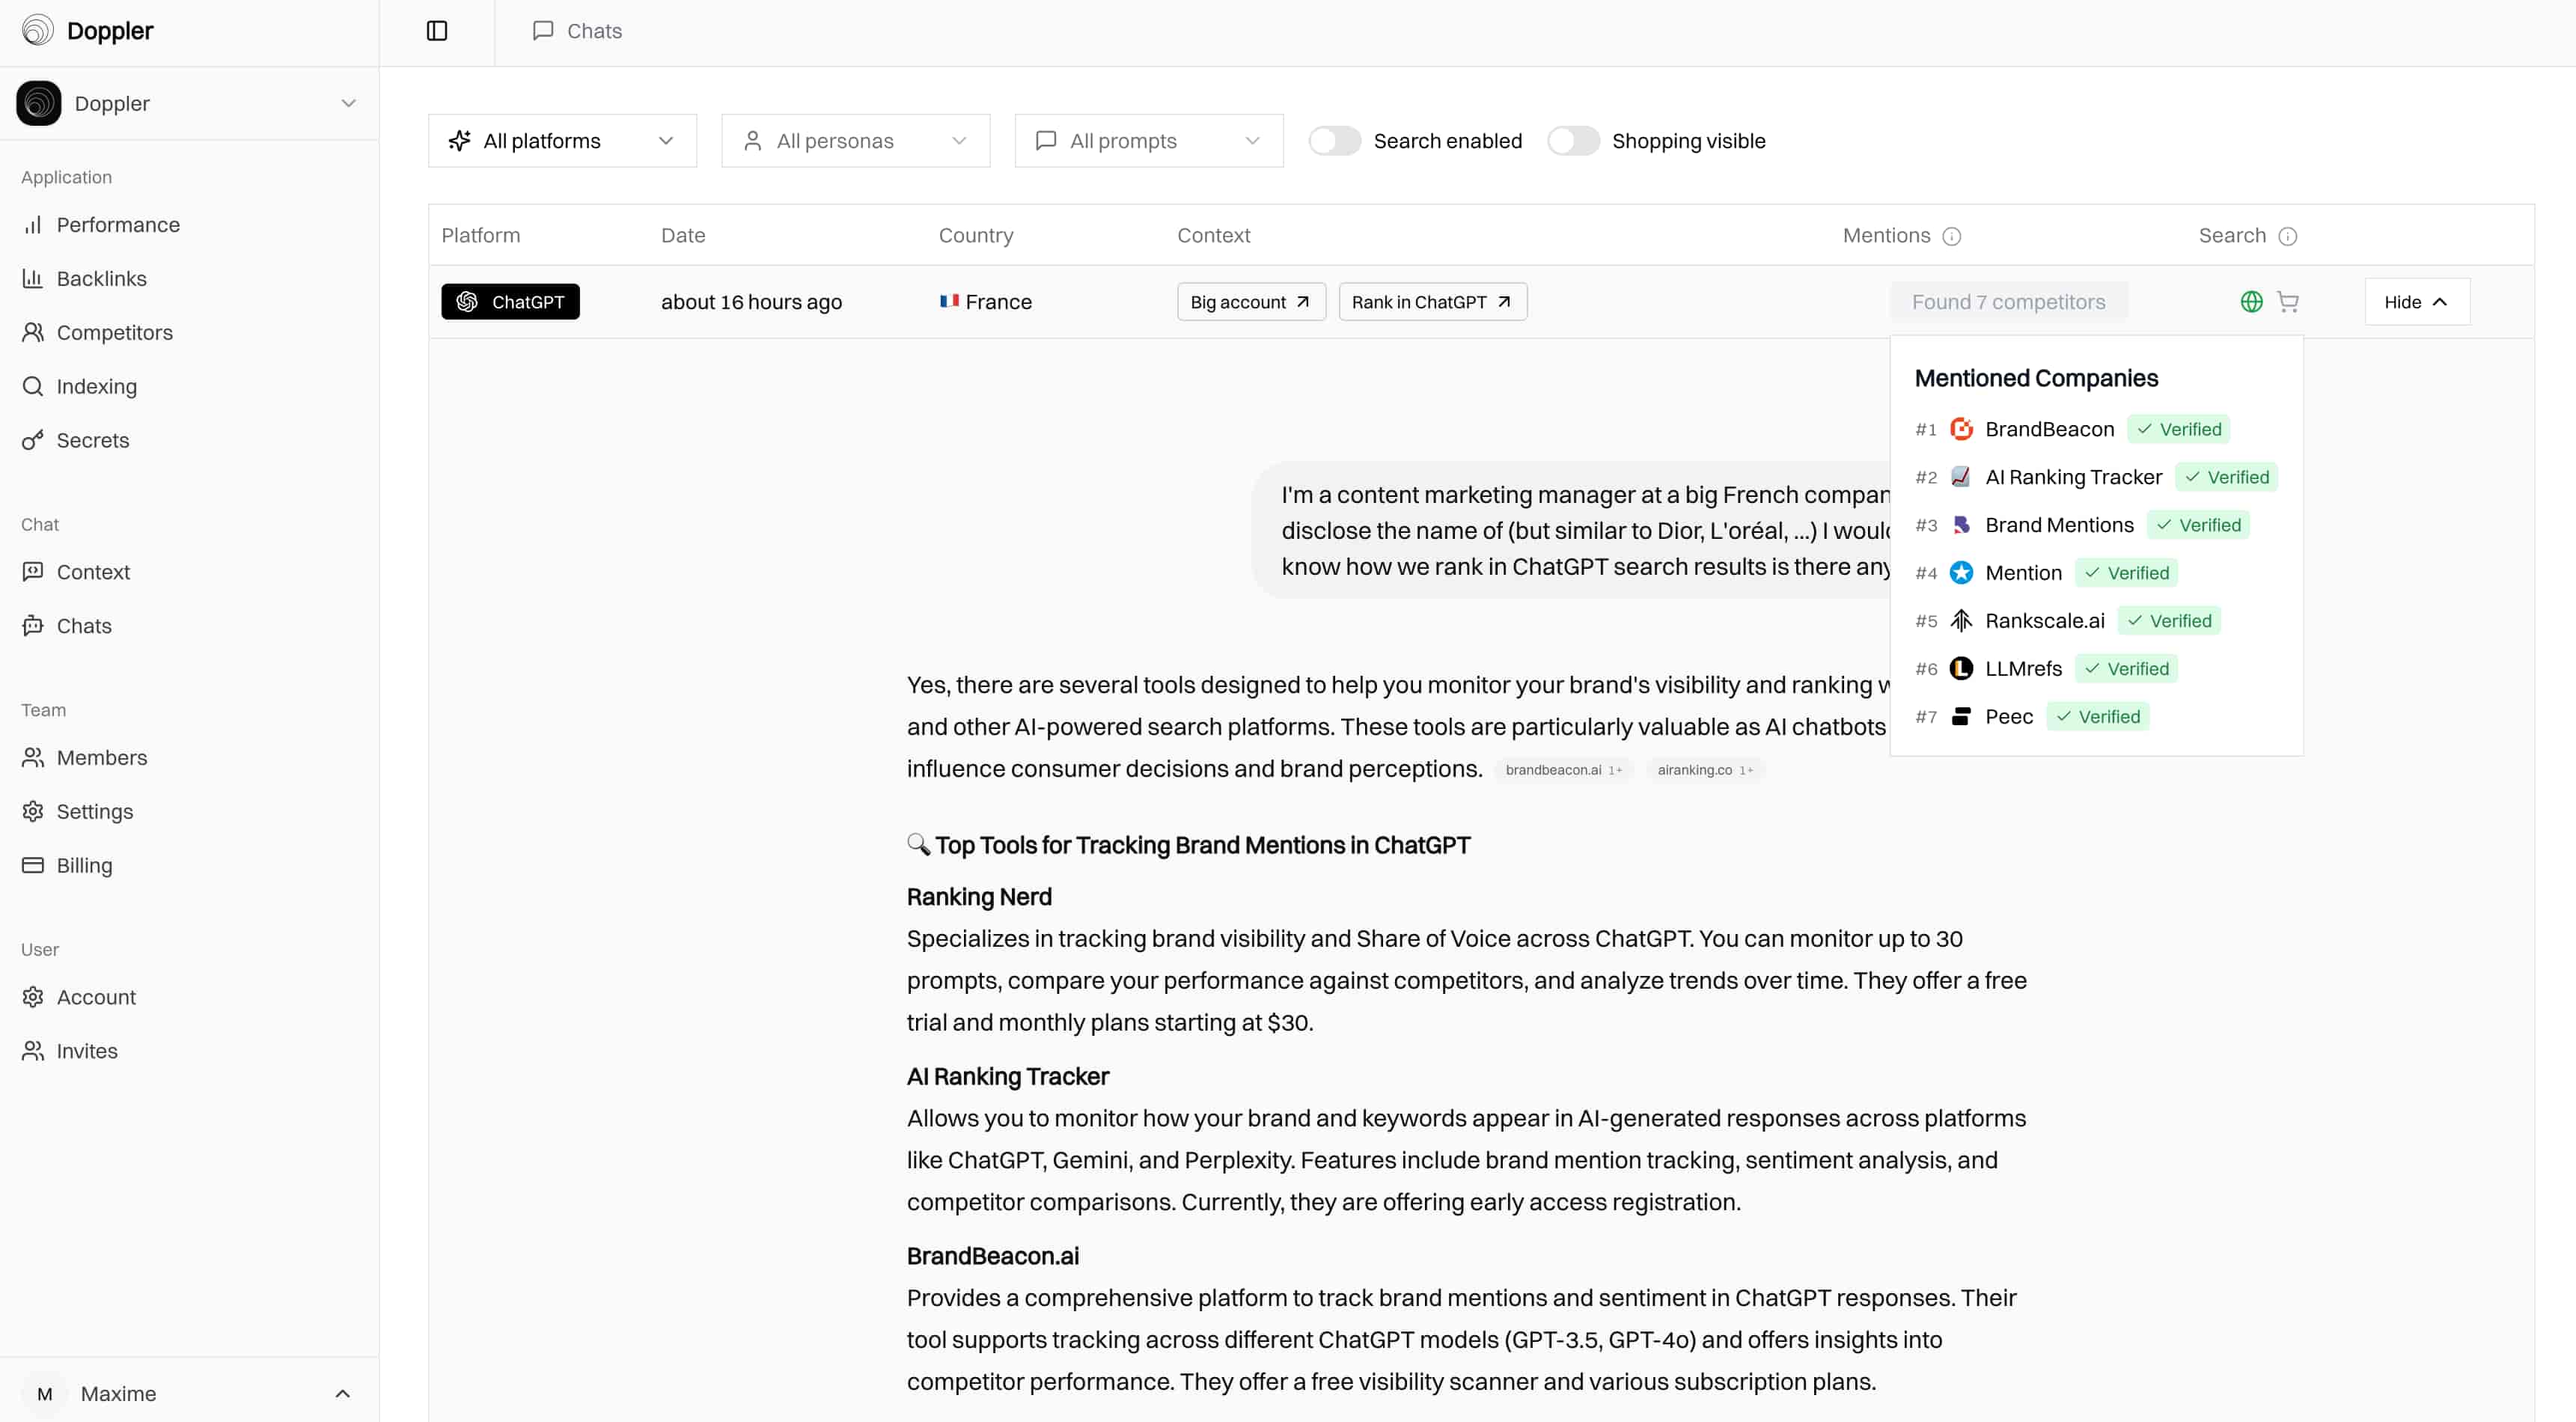Turn on Shopping visible switch
This screenshot has width=2576, height=1422.
point(1573,141)
